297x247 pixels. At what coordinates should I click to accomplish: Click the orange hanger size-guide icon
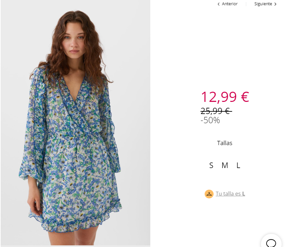[x=209, y=194]
